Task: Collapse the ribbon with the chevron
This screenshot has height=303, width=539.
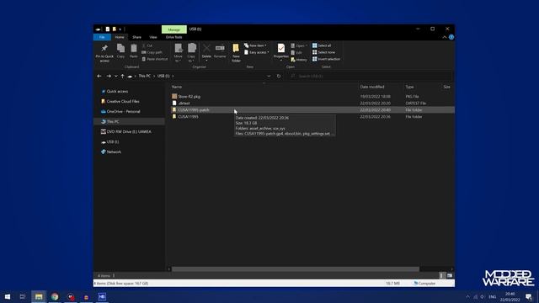Action: coord(445,37)
